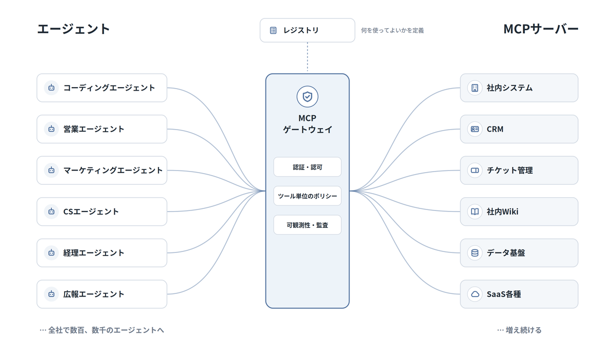Viewport: 615px width, 360px height.
Task: Click the 広報エージェント label
Action: 94,294
